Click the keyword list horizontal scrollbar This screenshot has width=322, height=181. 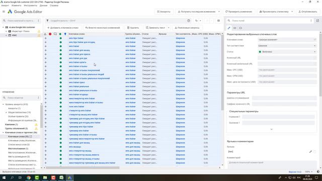tap(83, 167)
